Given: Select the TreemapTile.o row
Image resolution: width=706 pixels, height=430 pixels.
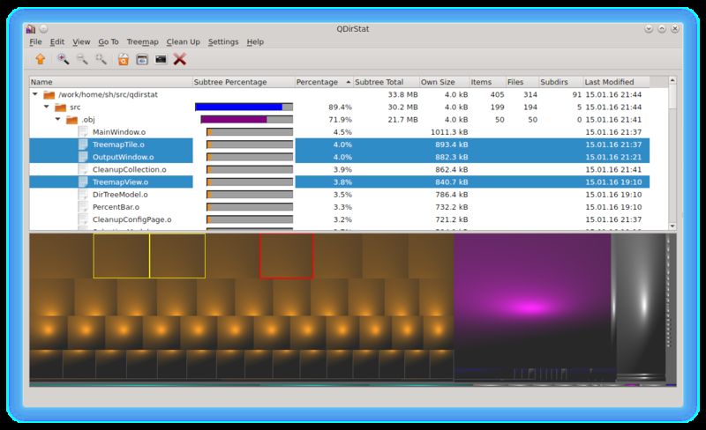Looking at the screenshot, I should [x=340, y=145].
